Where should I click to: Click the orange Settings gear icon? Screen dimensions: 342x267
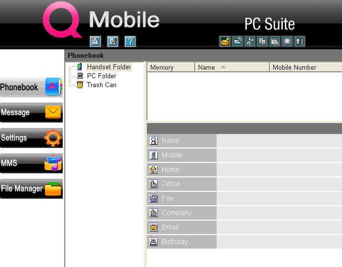pyautogui.click(x=53, y=138)
